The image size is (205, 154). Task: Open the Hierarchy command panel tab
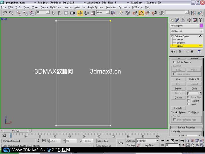[183, 20]
